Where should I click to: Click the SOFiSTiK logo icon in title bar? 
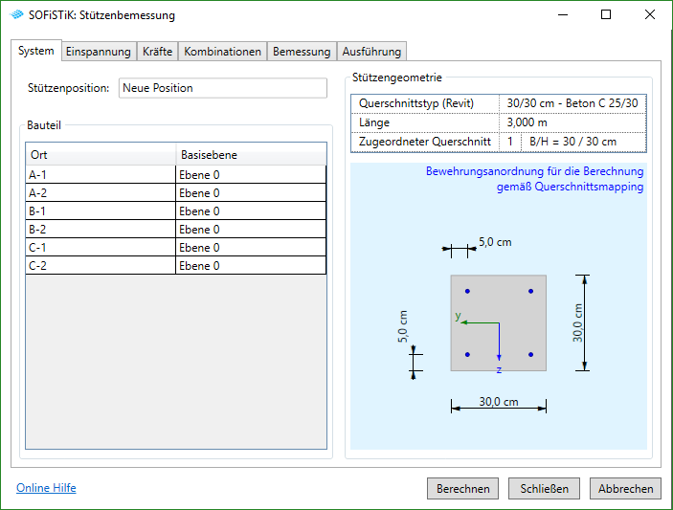[17, 15]
